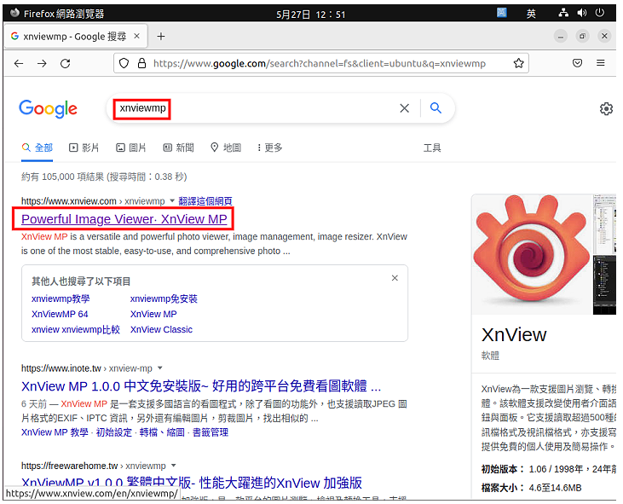The height and width of the screenshot is (504, 623).
Task: Click the input method indicator icon
Action: click(502, 13)
